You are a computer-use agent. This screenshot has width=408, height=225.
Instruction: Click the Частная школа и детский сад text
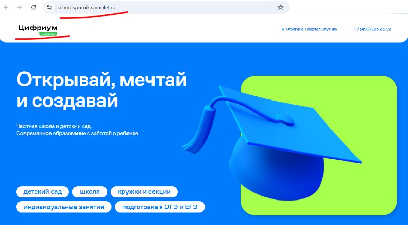54,126
